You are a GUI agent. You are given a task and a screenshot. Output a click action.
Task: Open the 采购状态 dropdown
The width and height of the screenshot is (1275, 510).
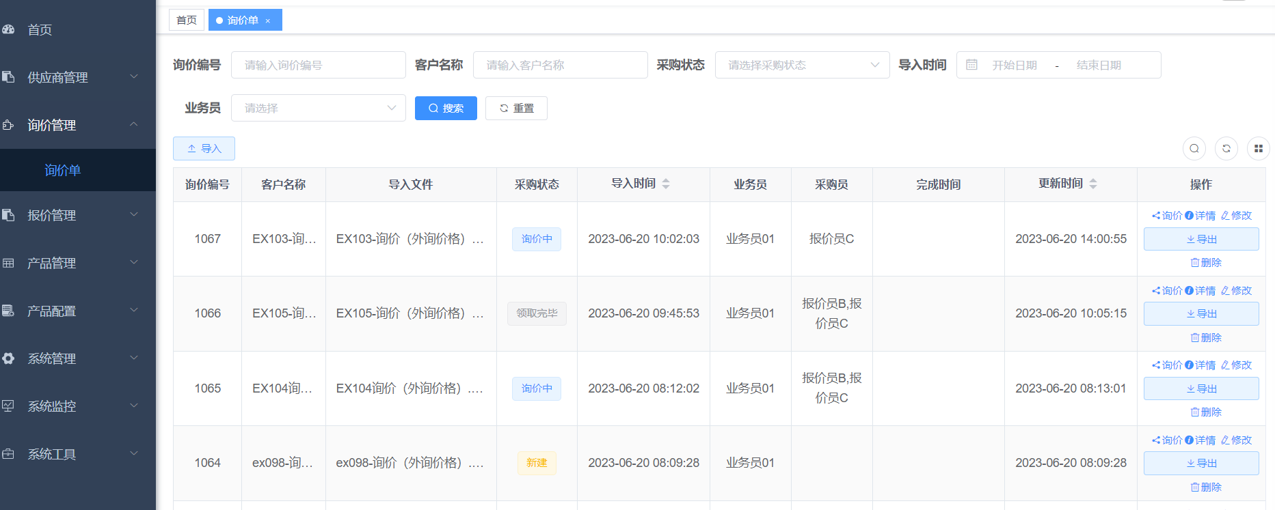[x=803, y=65]
